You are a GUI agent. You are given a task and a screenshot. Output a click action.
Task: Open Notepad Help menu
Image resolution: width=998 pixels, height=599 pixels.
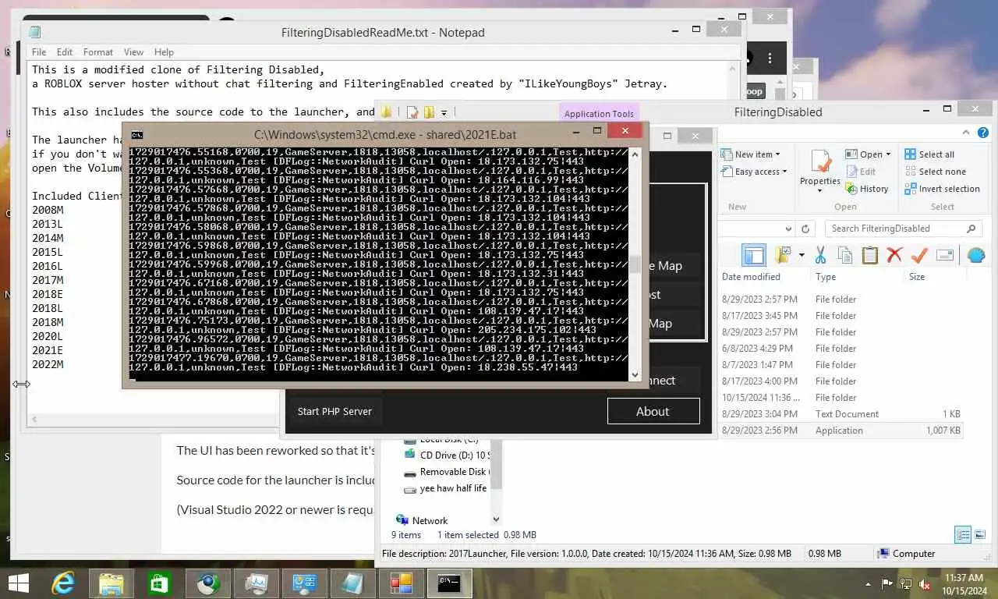pyautogui.click(x=164, y=51)
